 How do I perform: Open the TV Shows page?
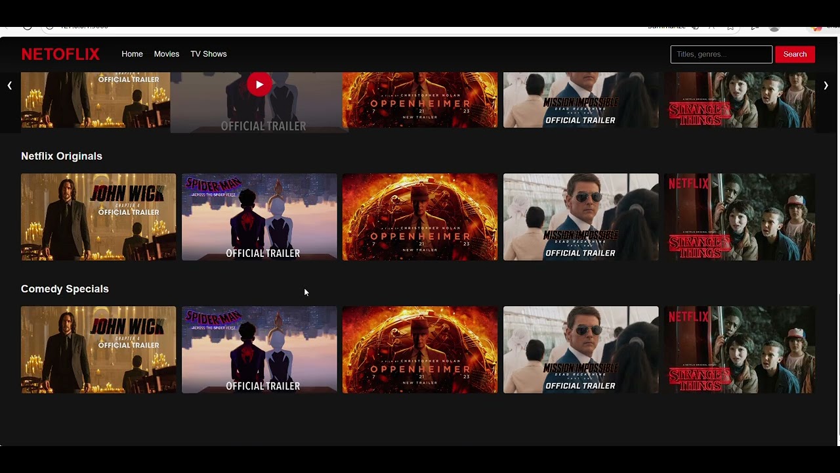pos(209,54)
